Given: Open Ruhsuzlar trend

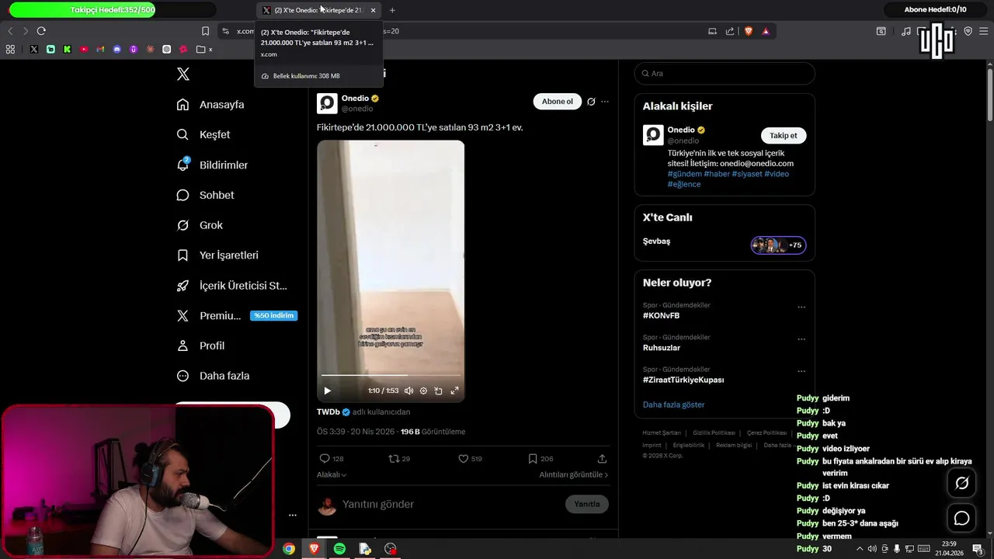Looking at the screenshot, I should pyautogui.click(x=661, y=348).
